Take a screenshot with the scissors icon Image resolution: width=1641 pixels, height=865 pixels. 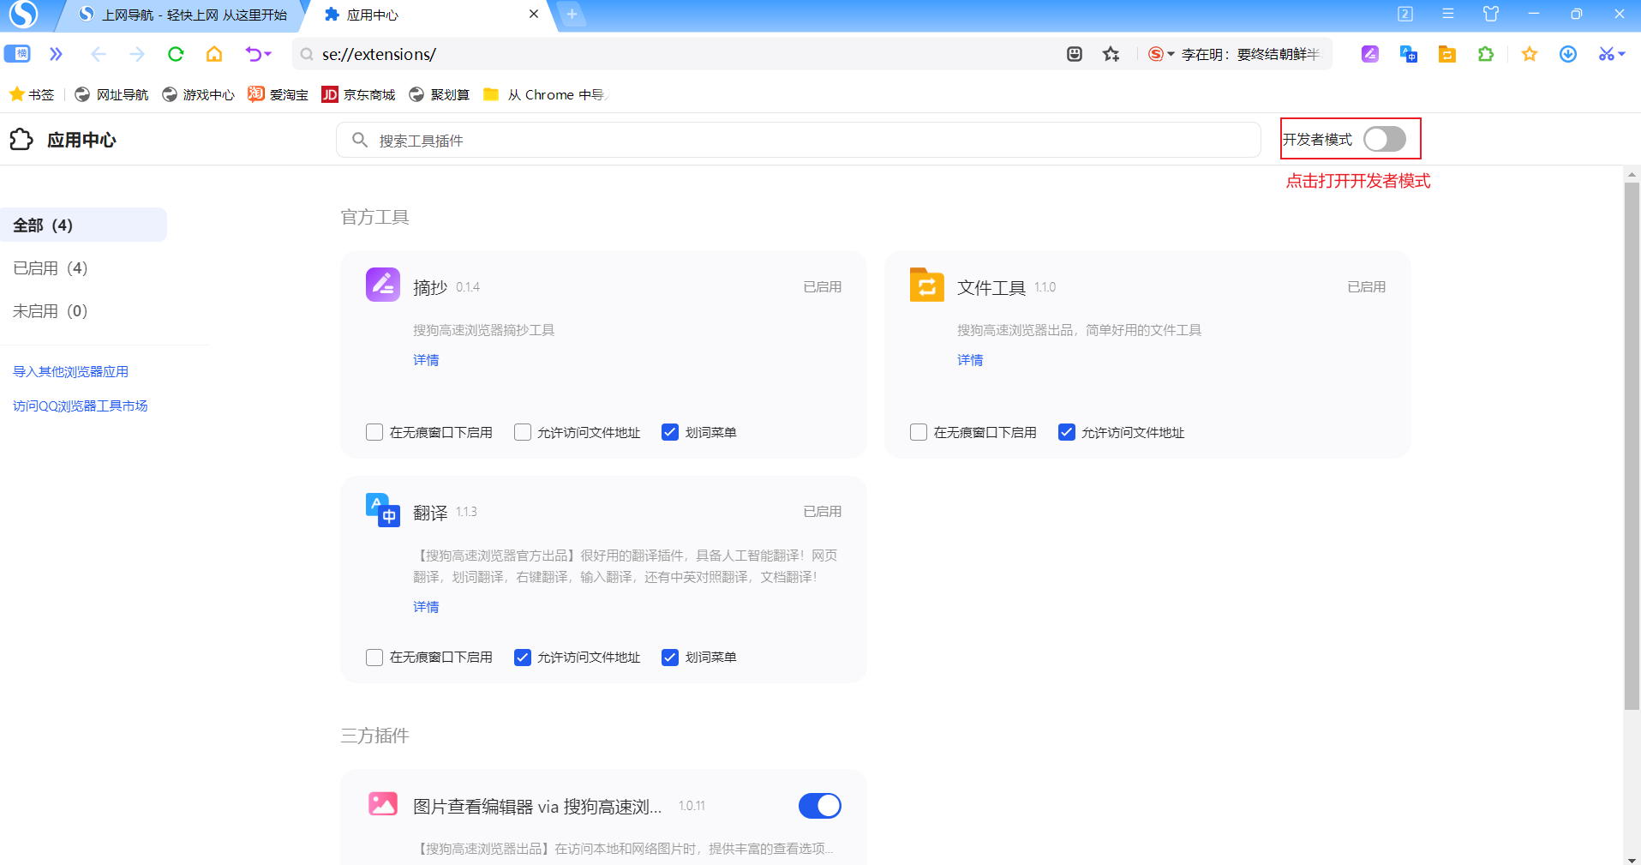(1605, 54)
